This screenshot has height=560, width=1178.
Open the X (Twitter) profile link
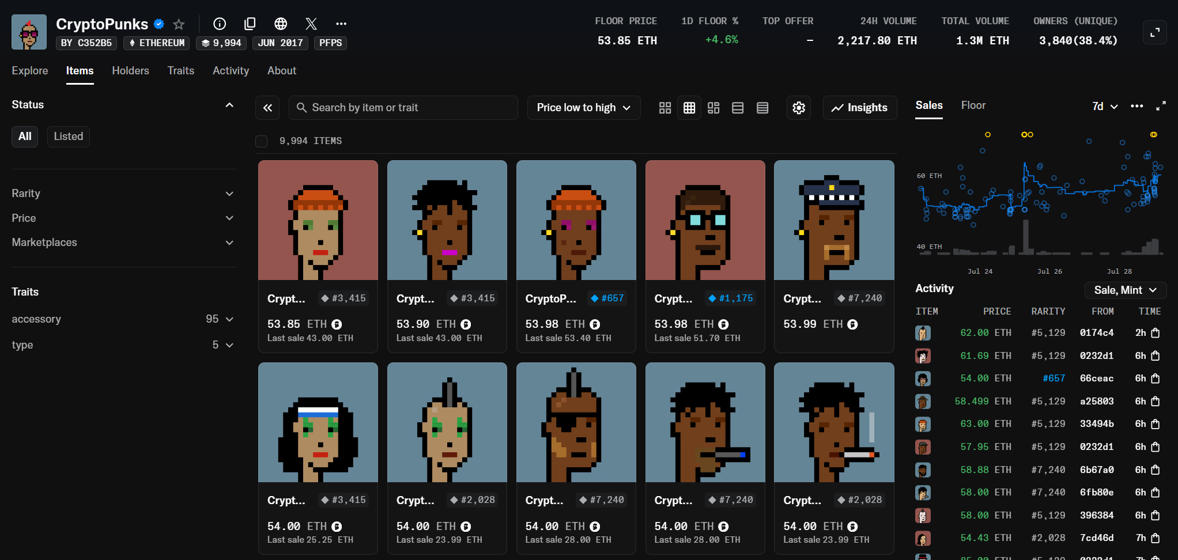311,24
